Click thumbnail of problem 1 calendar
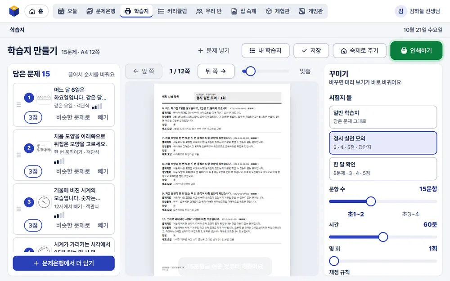450x281 pixels. point(44,98)
